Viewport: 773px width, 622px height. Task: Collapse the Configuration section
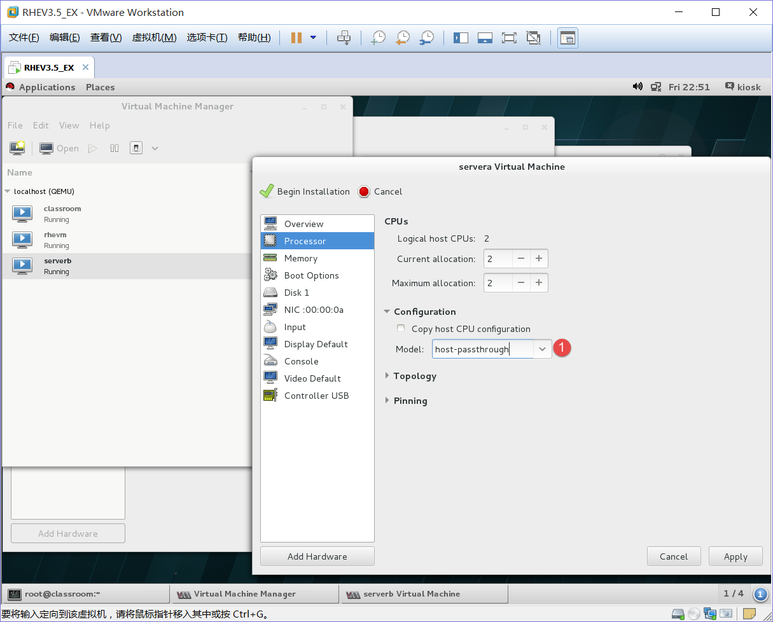click(x=387, y=312)
